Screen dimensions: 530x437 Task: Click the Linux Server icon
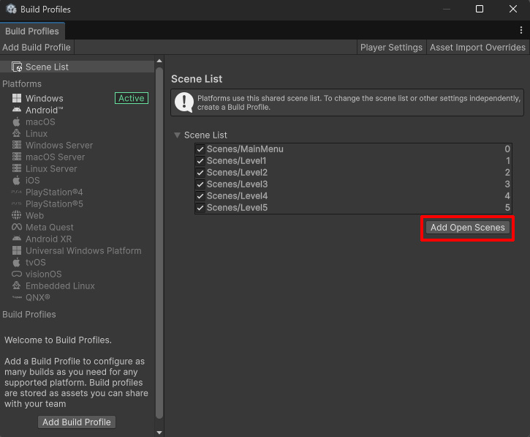click(17, 168)
